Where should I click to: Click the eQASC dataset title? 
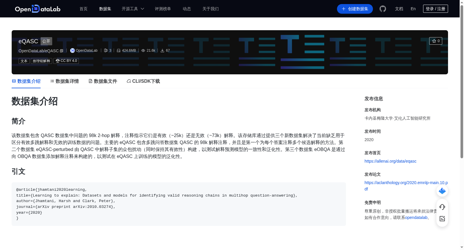coord(28,41)
